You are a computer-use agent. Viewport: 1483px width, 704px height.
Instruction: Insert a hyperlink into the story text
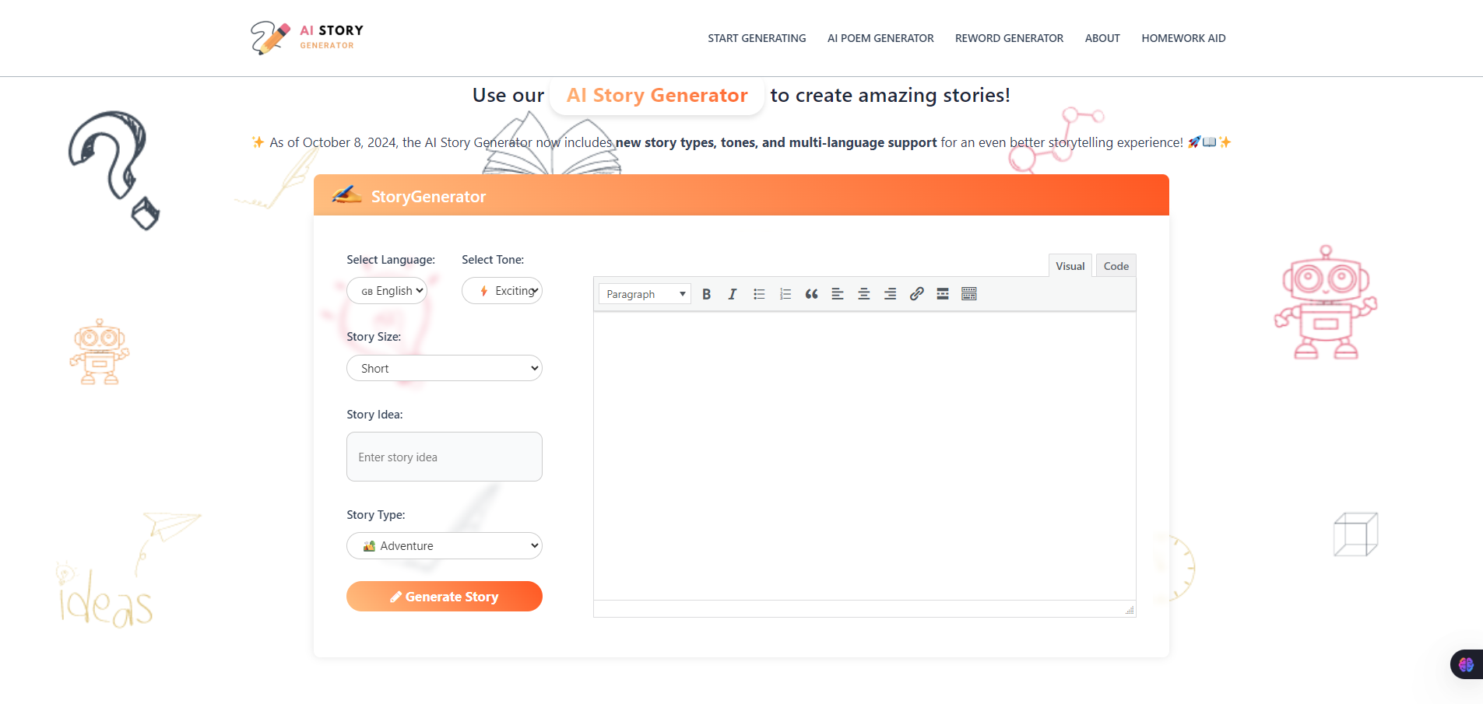[916, 293]
